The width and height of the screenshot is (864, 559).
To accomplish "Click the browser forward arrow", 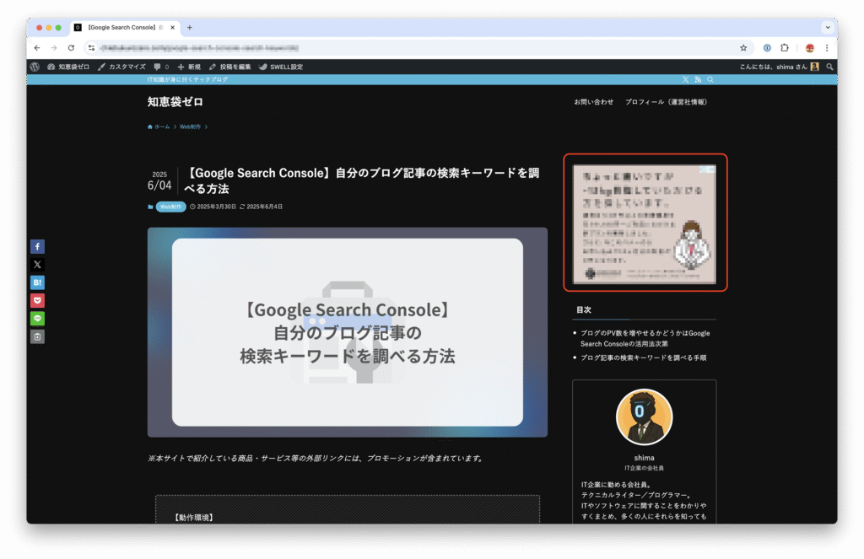I will coord(54,48).
